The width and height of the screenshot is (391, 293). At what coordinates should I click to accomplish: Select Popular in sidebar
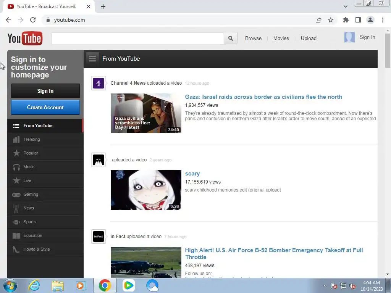tap(45, 153)
